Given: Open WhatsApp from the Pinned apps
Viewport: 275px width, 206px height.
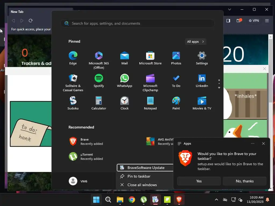Looking at the screenshot, I should [125, 81].
